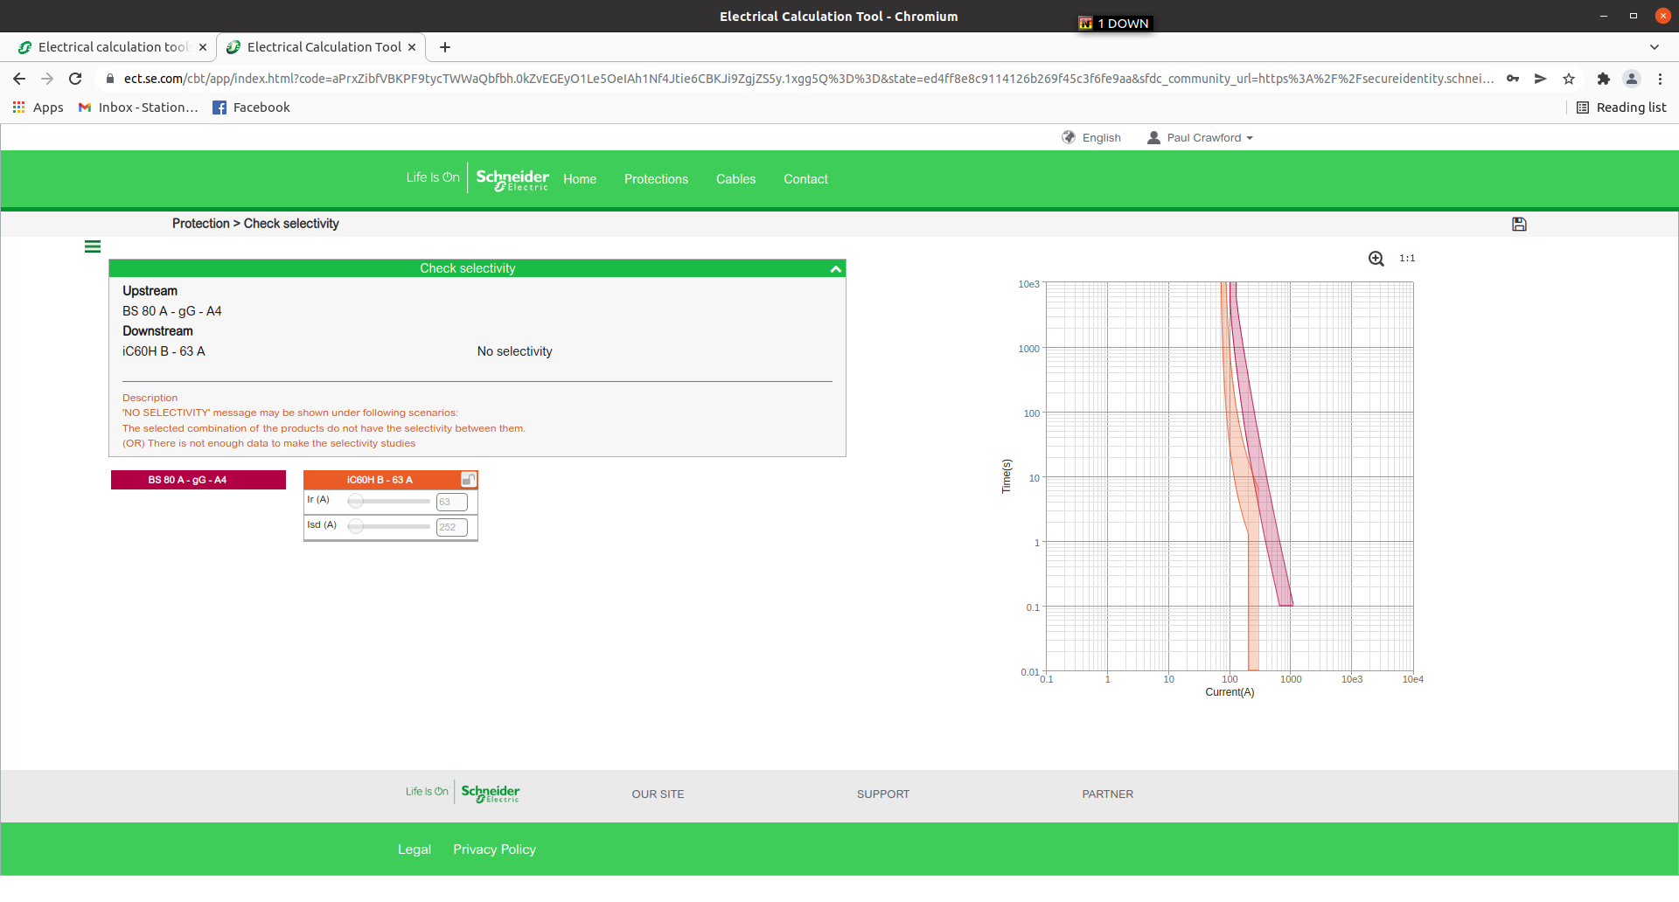Viewport: 1679px width, 902px height.
Task: Open the Apps bookmark shortcut
Action: [38, 108]
